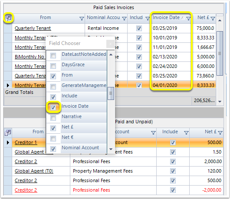Enable Narrative field in Field Chooser
230x199 pixels.
pos(53,118)
